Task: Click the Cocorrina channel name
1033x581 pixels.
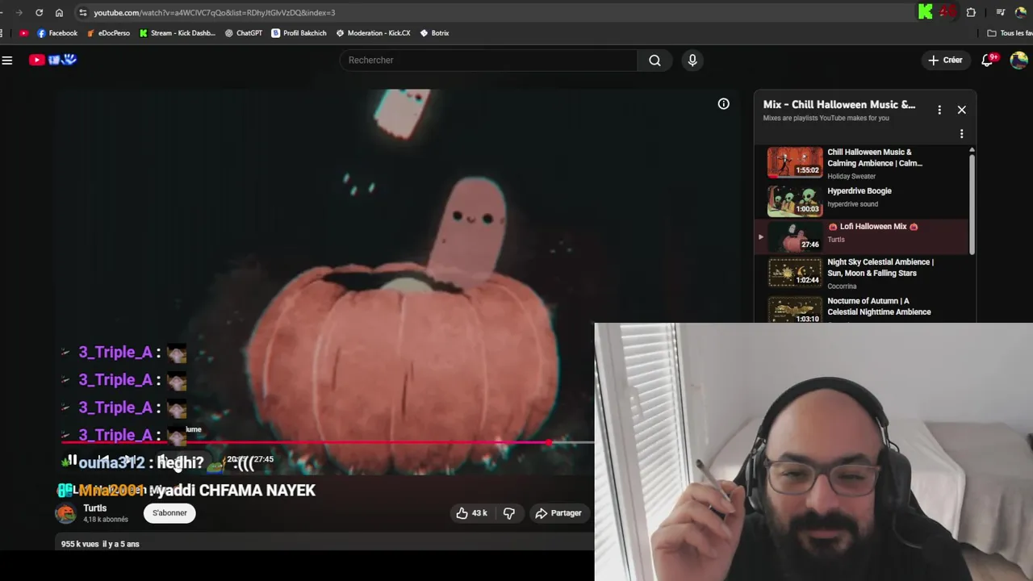Action: (x=842, y=286)
